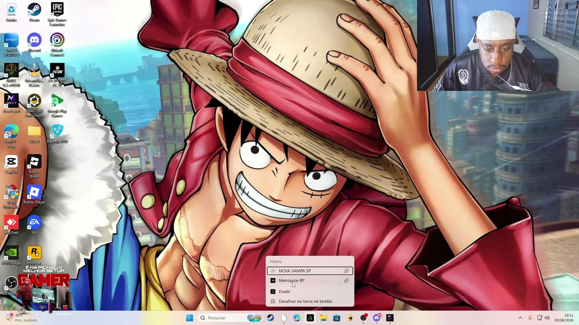Open the Windows Start menu
The height and width of the screenshot is (325, 579).
(x=190, y=318)
